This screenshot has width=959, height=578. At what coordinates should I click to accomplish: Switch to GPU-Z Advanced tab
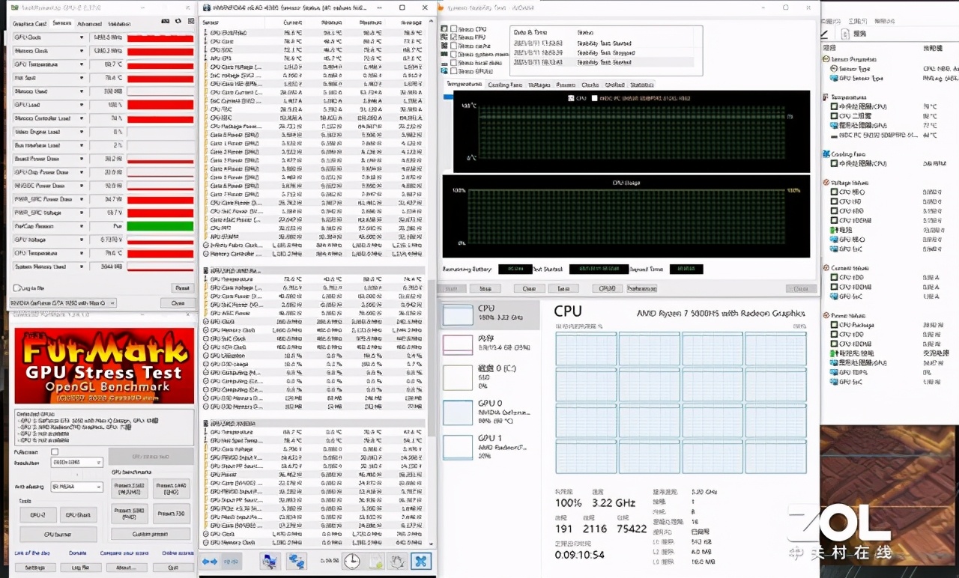88,24
